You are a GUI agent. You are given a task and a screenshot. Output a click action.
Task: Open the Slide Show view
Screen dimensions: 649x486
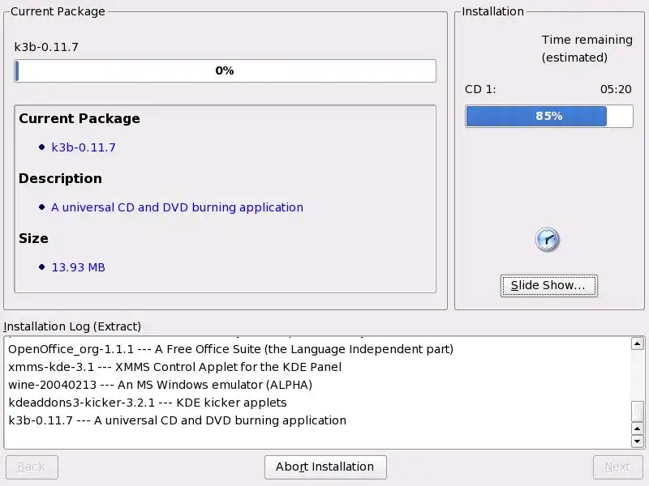pos(548,285)
